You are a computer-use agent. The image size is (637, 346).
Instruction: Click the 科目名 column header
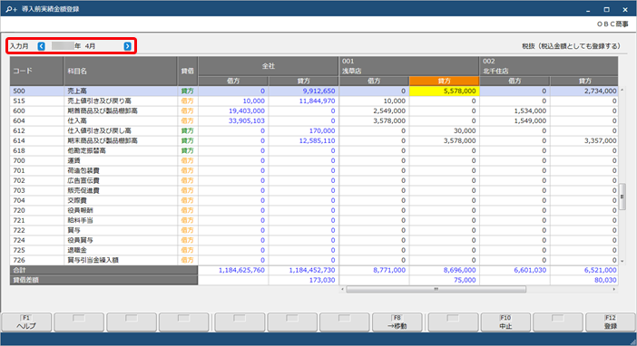click(x=121, y=71)
